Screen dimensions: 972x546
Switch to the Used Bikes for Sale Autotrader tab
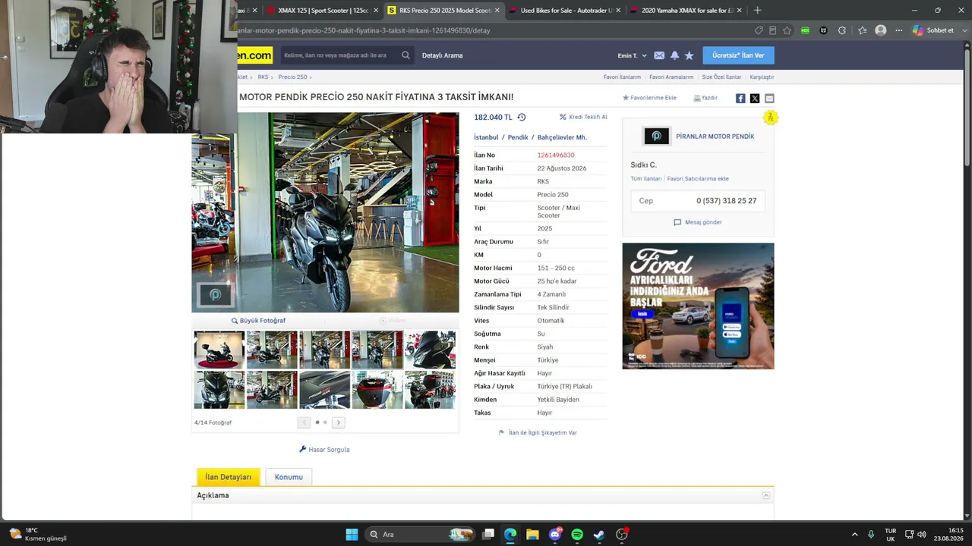coord(565,11)
